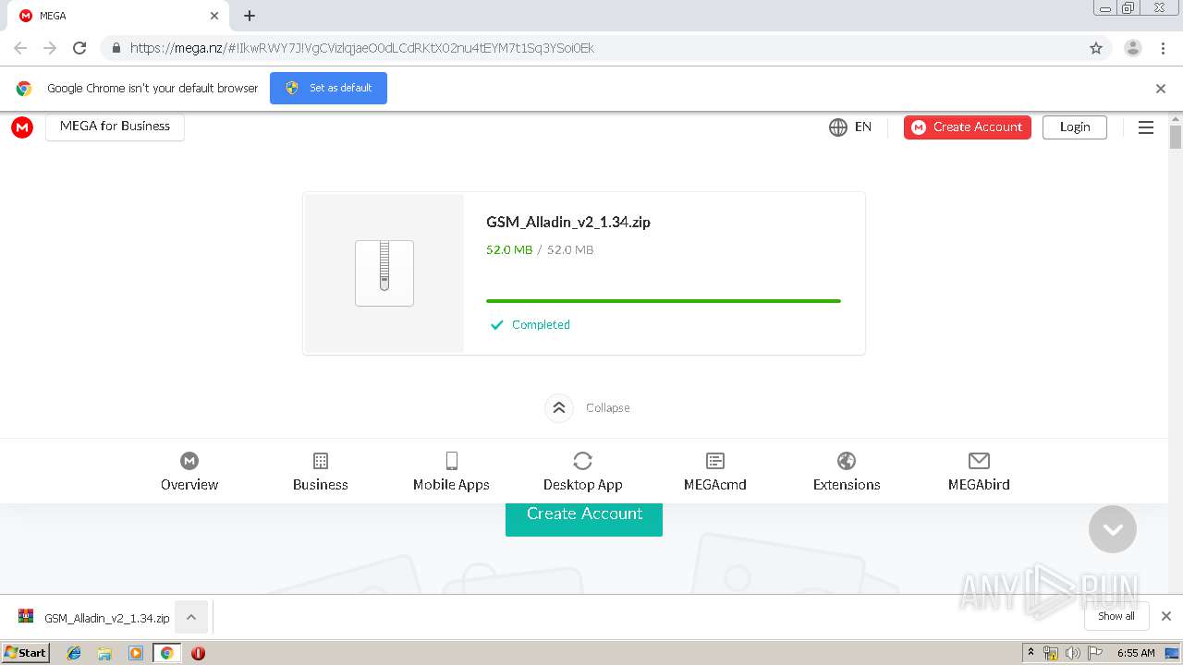1183x665 pixels.
Task: Click Set as default browser button
Action: coord(328,88)
